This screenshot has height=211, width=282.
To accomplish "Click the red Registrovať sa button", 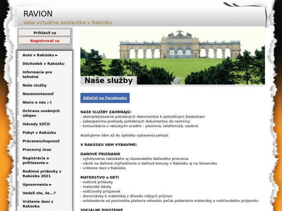I will pos(45,41).
